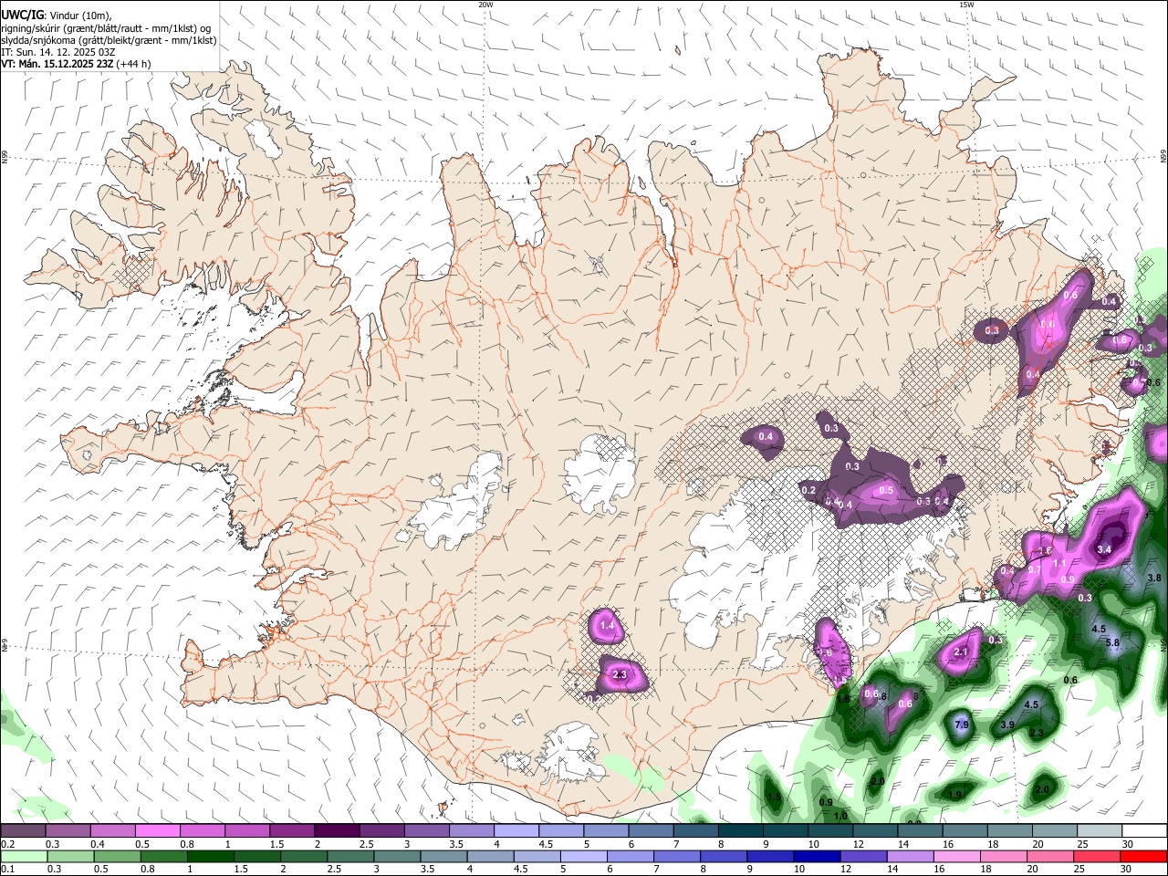Click the VT: Mán. 15.12.2025 23Z line
The height and width of the screenshot is (876, 1168).
[x=76, y=64]
